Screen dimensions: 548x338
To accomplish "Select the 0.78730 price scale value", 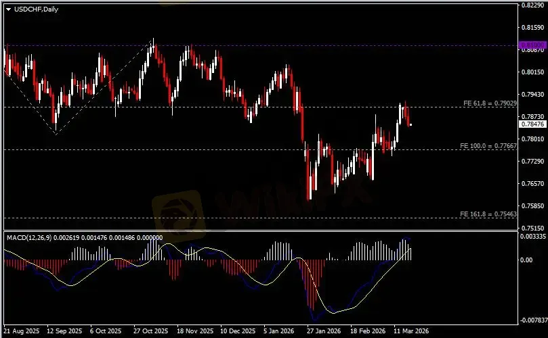I will pyautogui.click(x=533, y=116).
